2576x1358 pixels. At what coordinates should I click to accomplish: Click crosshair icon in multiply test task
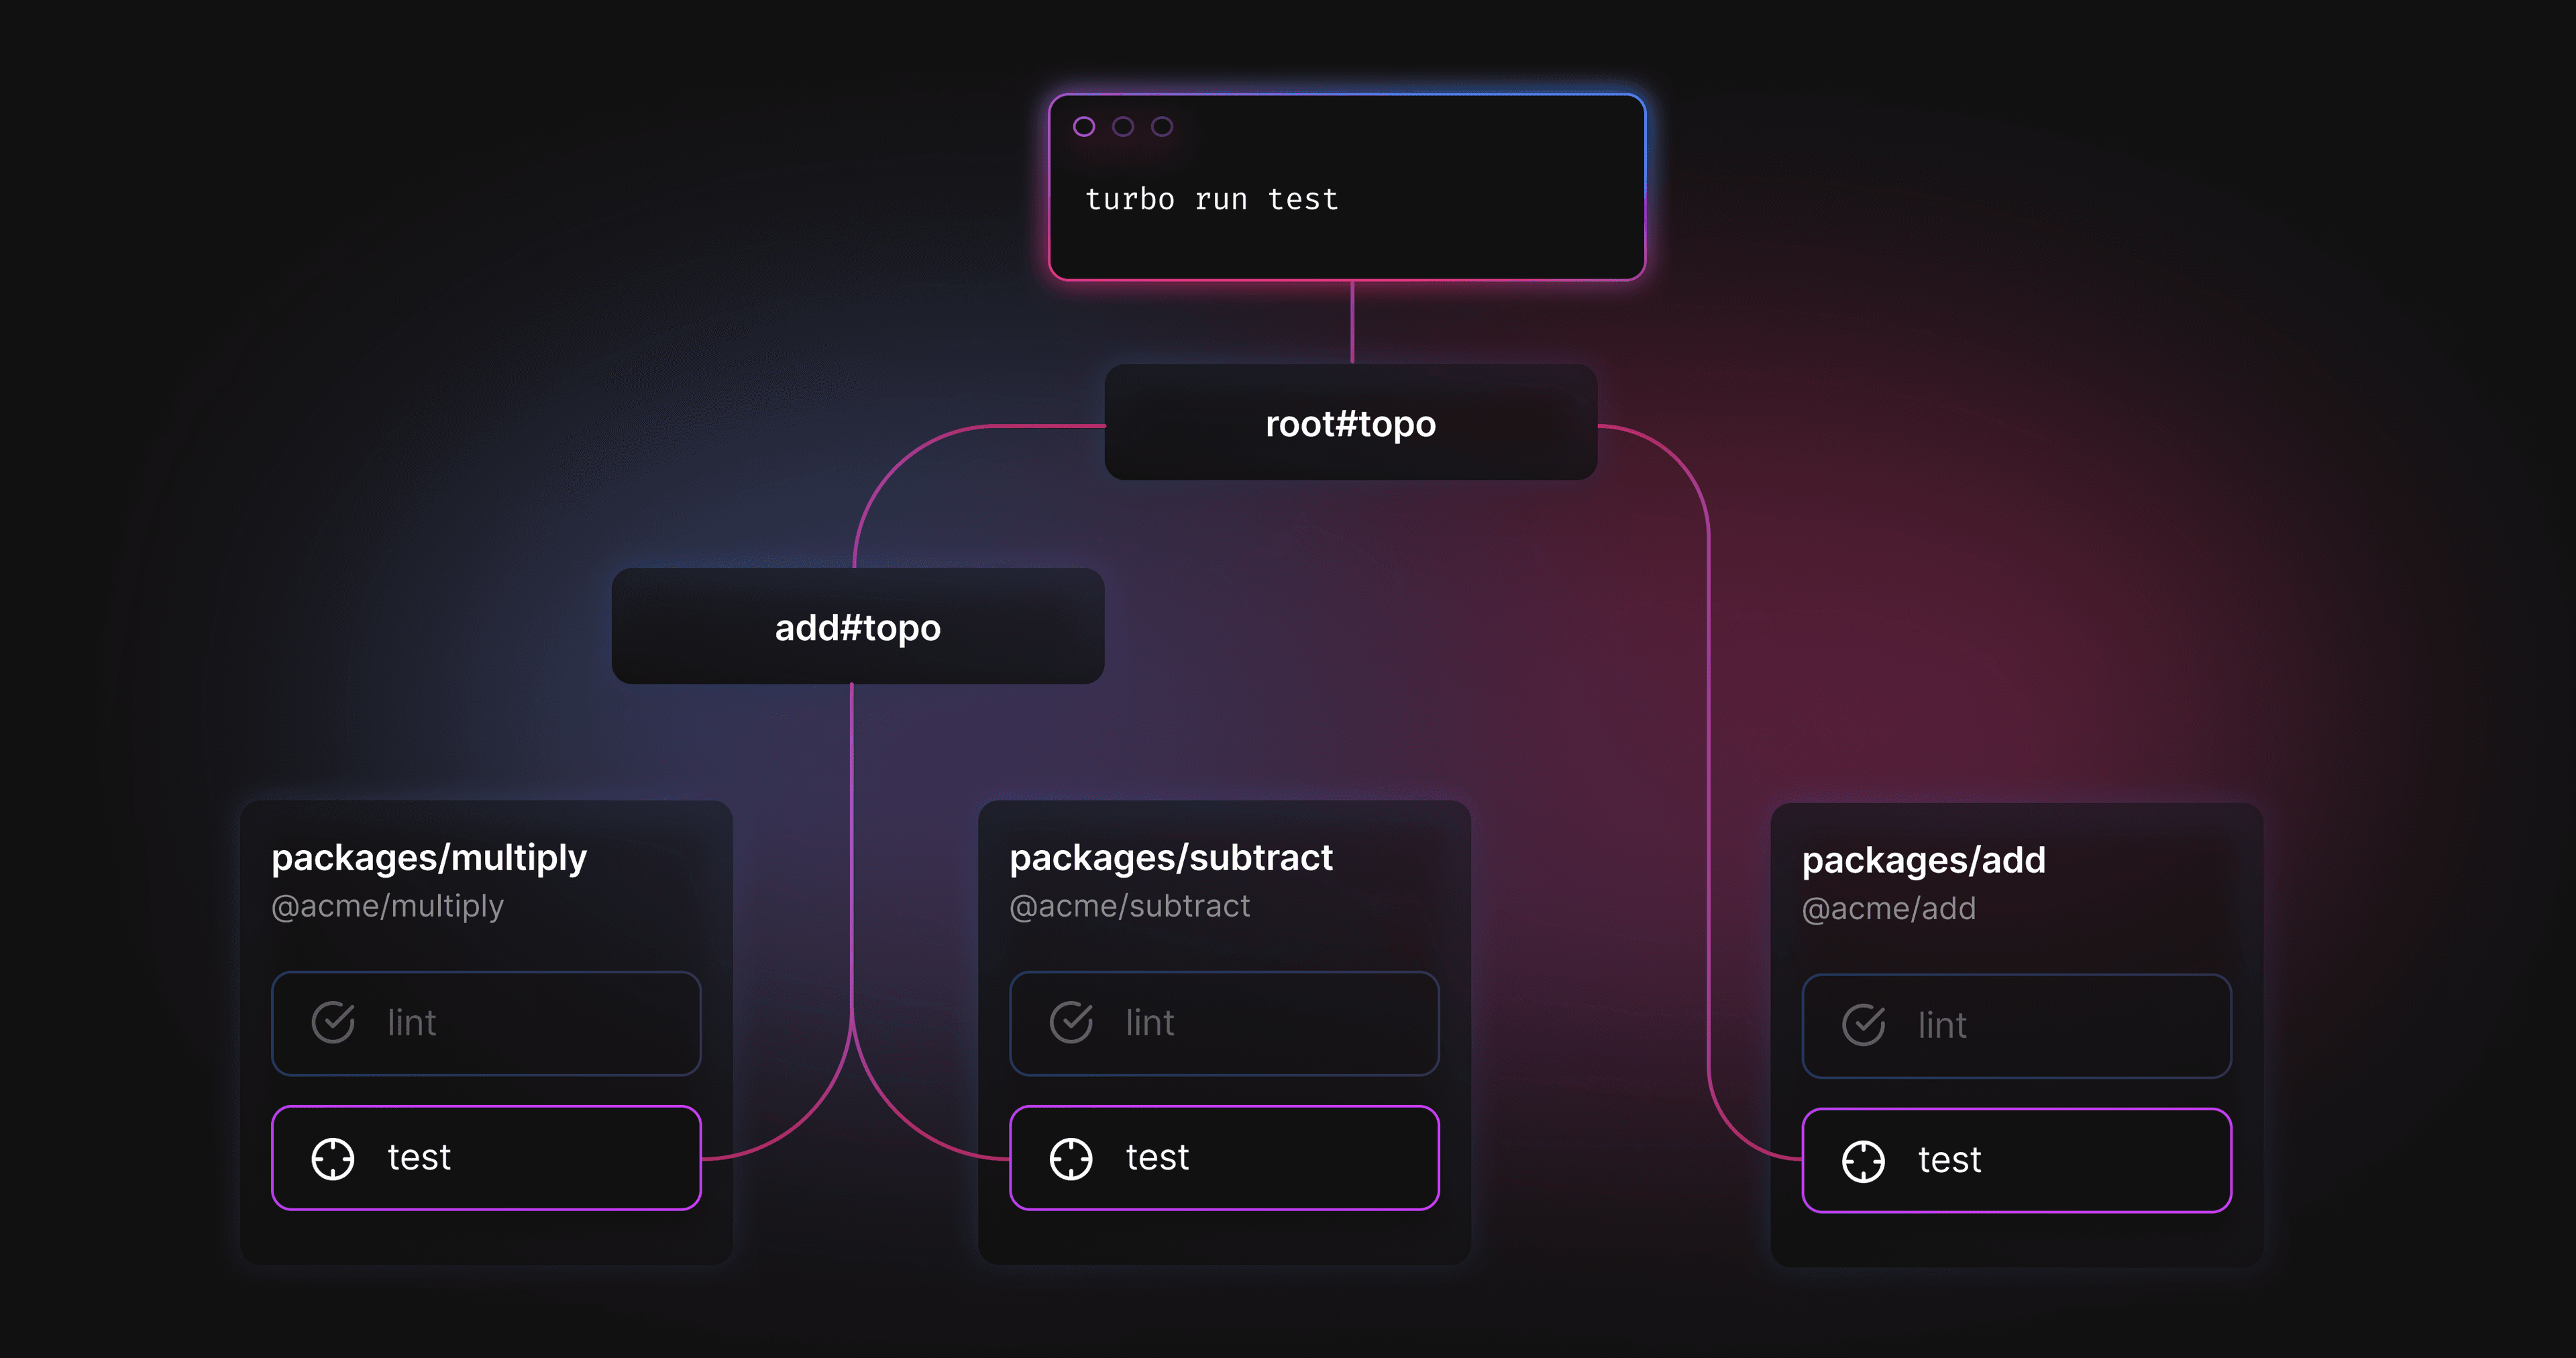(333, 1159)
